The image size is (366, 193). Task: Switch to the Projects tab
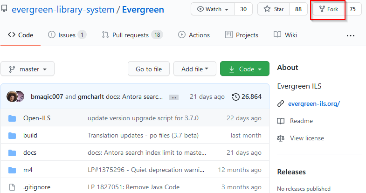[x=242, y=35]
